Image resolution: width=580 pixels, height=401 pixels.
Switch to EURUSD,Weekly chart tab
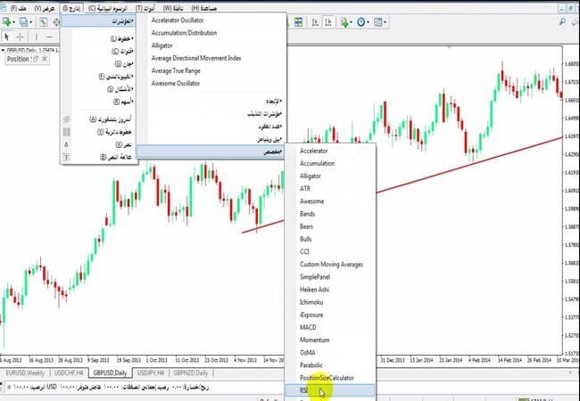click(x=25, y=373)
